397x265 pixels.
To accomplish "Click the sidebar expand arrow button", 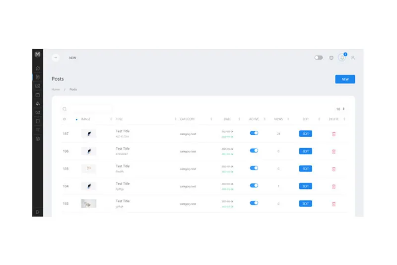I will 56,58.
